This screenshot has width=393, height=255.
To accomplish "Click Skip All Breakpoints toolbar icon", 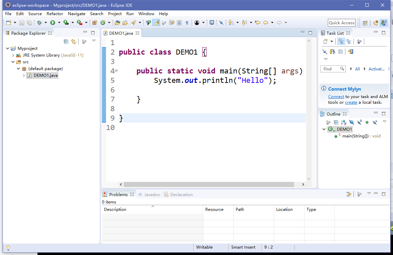I will coord(221,23).
